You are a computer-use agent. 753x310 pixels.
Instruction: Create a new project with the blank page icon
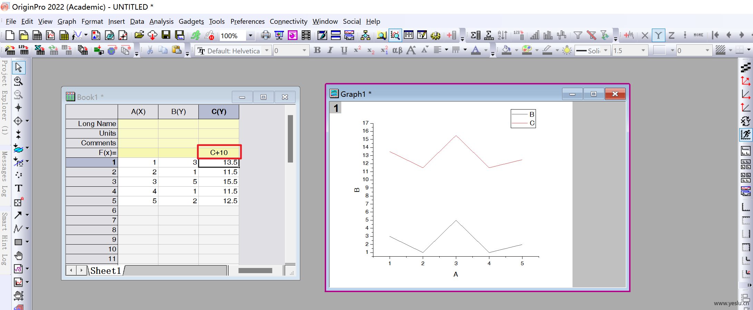[x=10, y=35]
